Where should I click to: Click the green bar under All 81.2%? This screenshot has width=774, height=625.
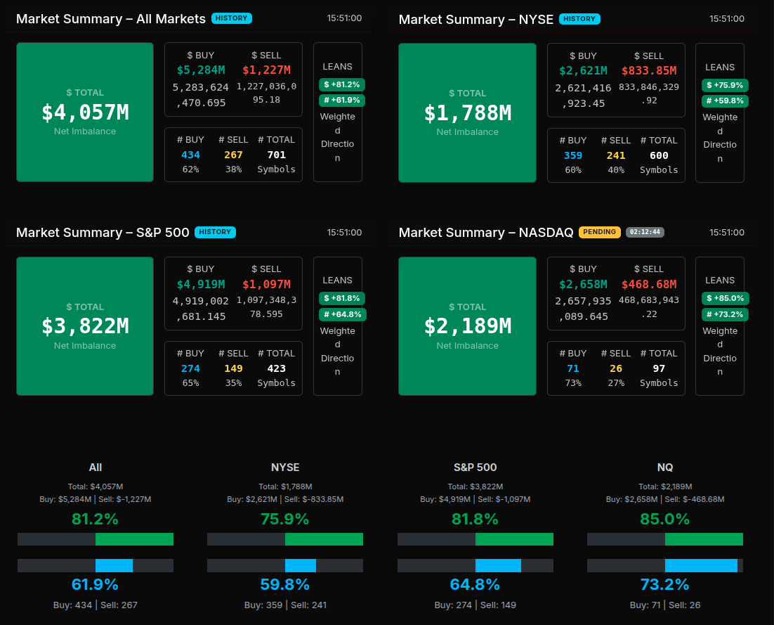click(x=134, y=539)
